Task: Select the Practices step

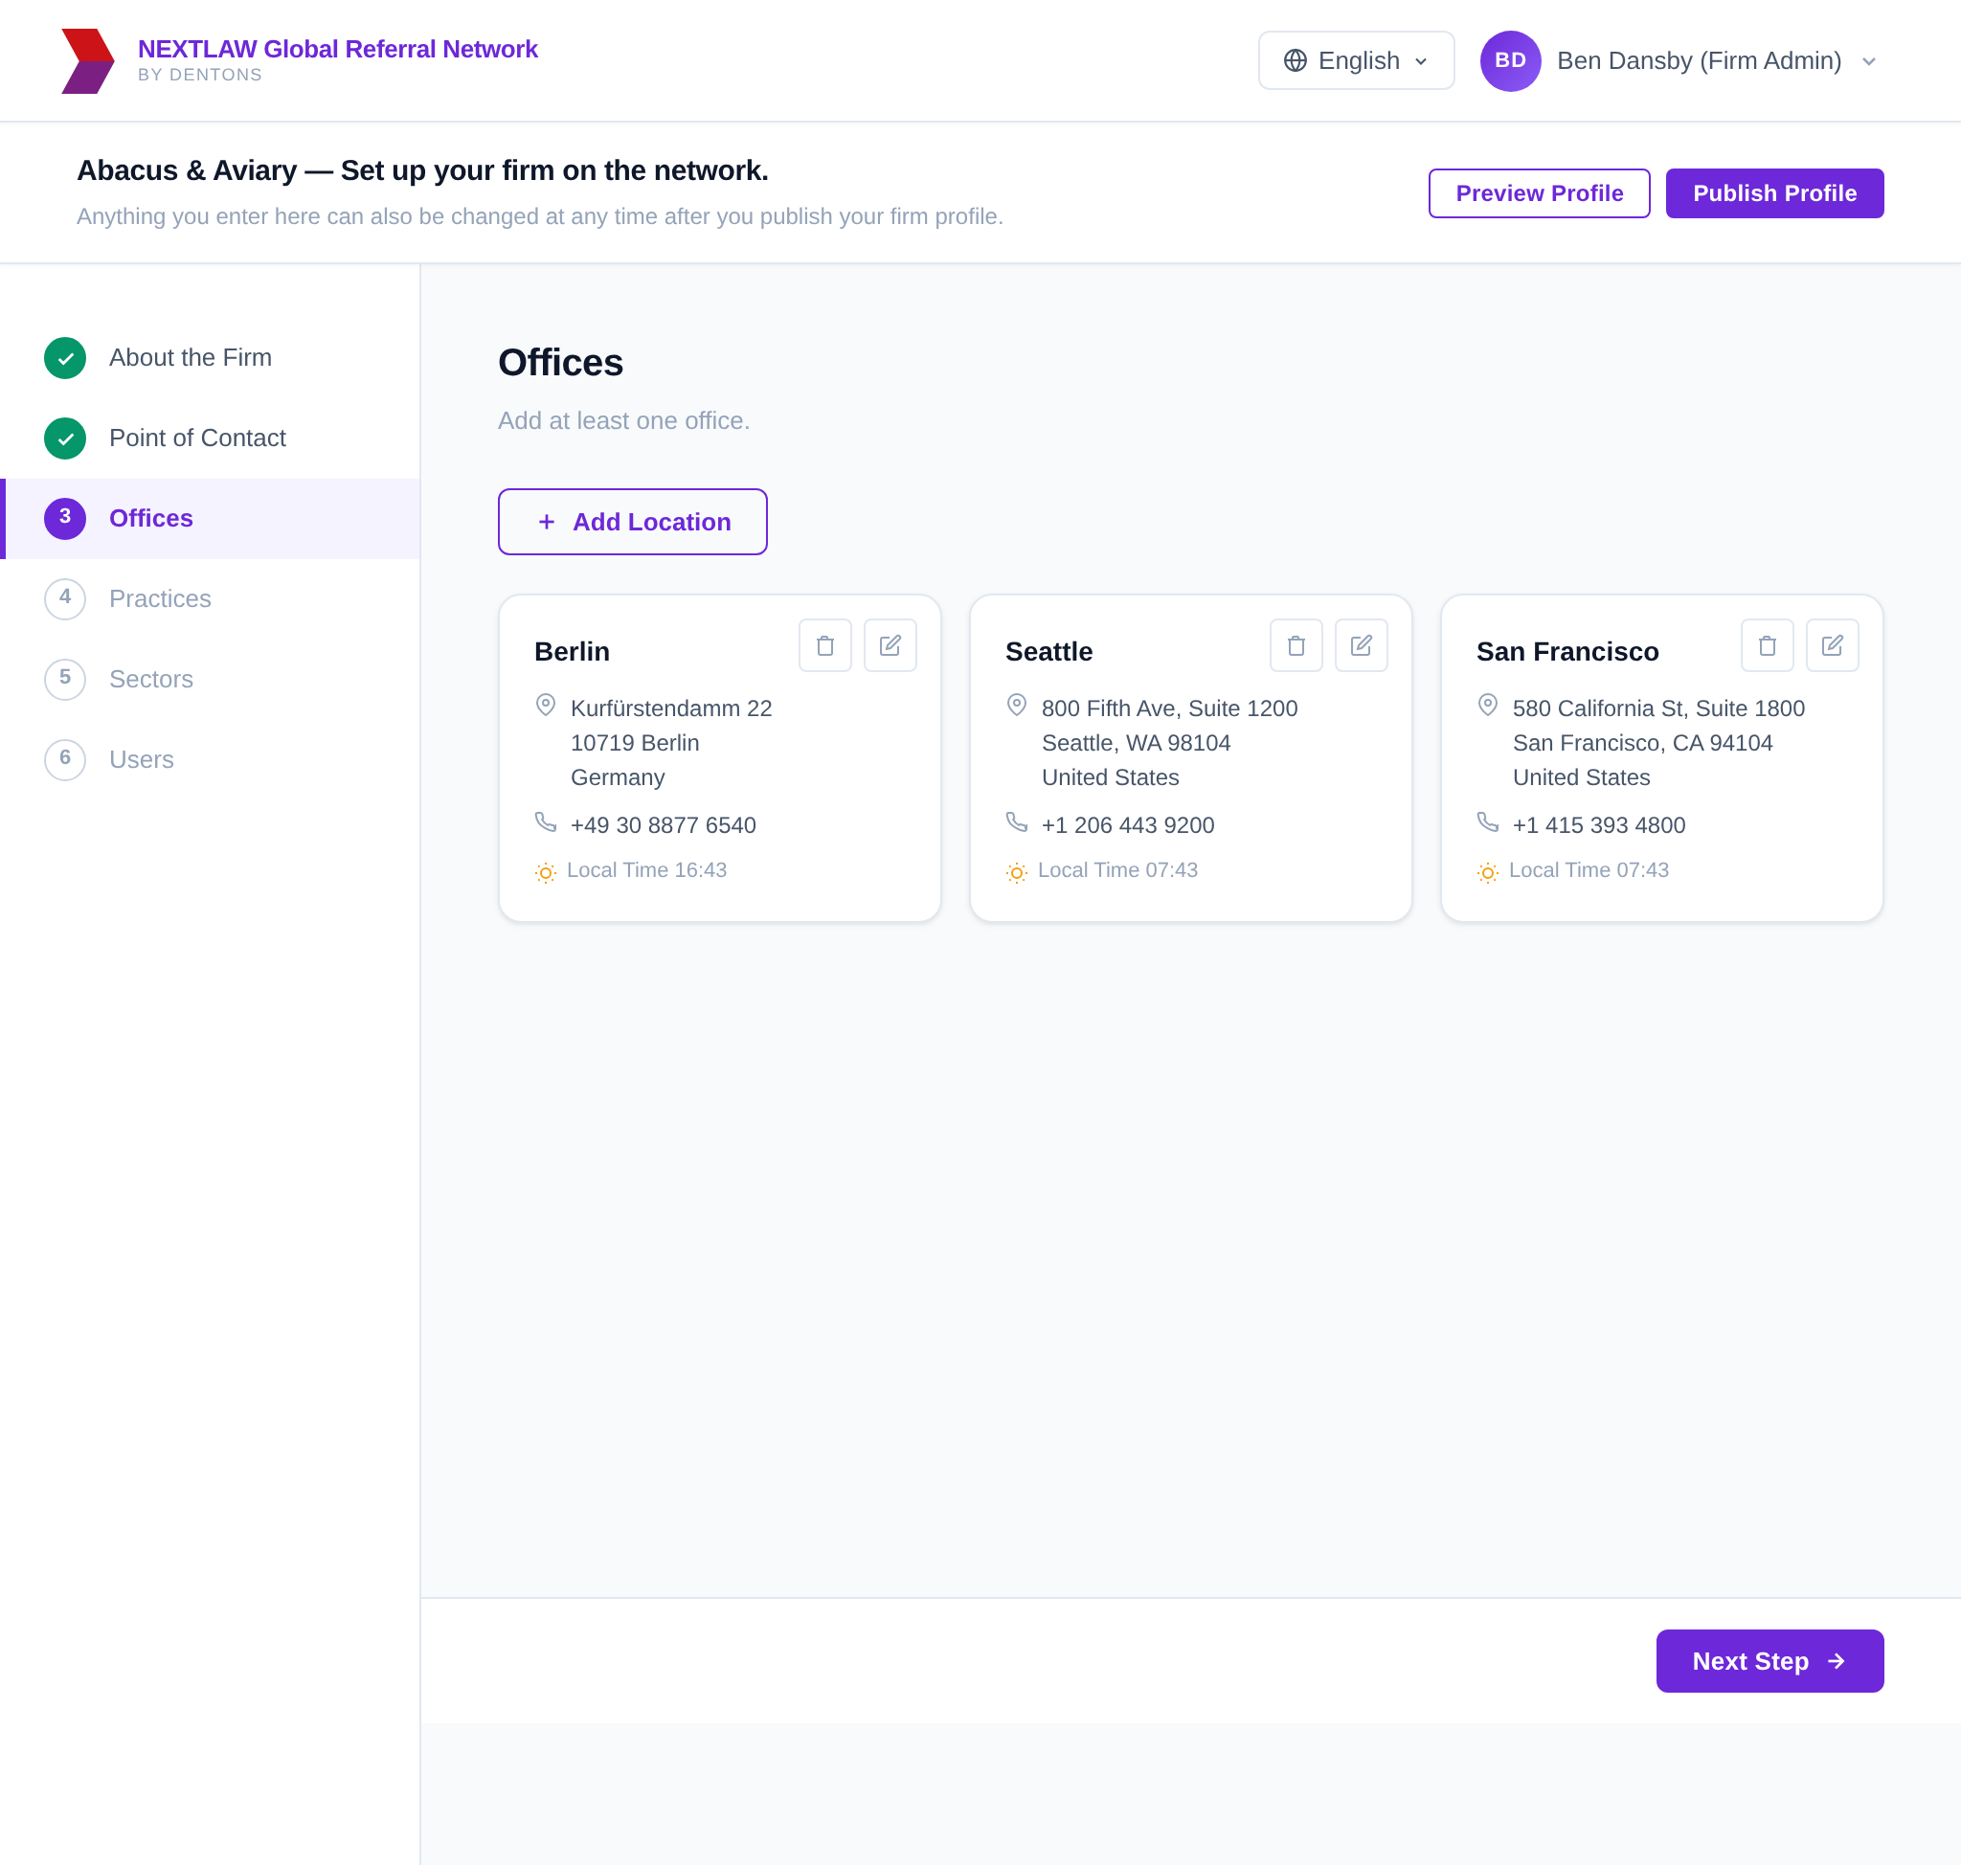Action: point(159,599)
